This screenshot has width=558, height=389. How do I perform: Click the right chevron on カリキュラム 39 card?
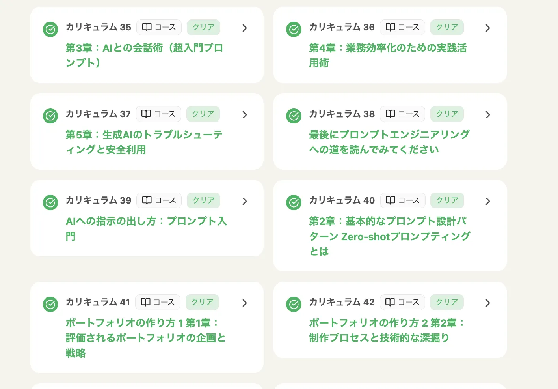pyautogui.click(x=244, y=201)
